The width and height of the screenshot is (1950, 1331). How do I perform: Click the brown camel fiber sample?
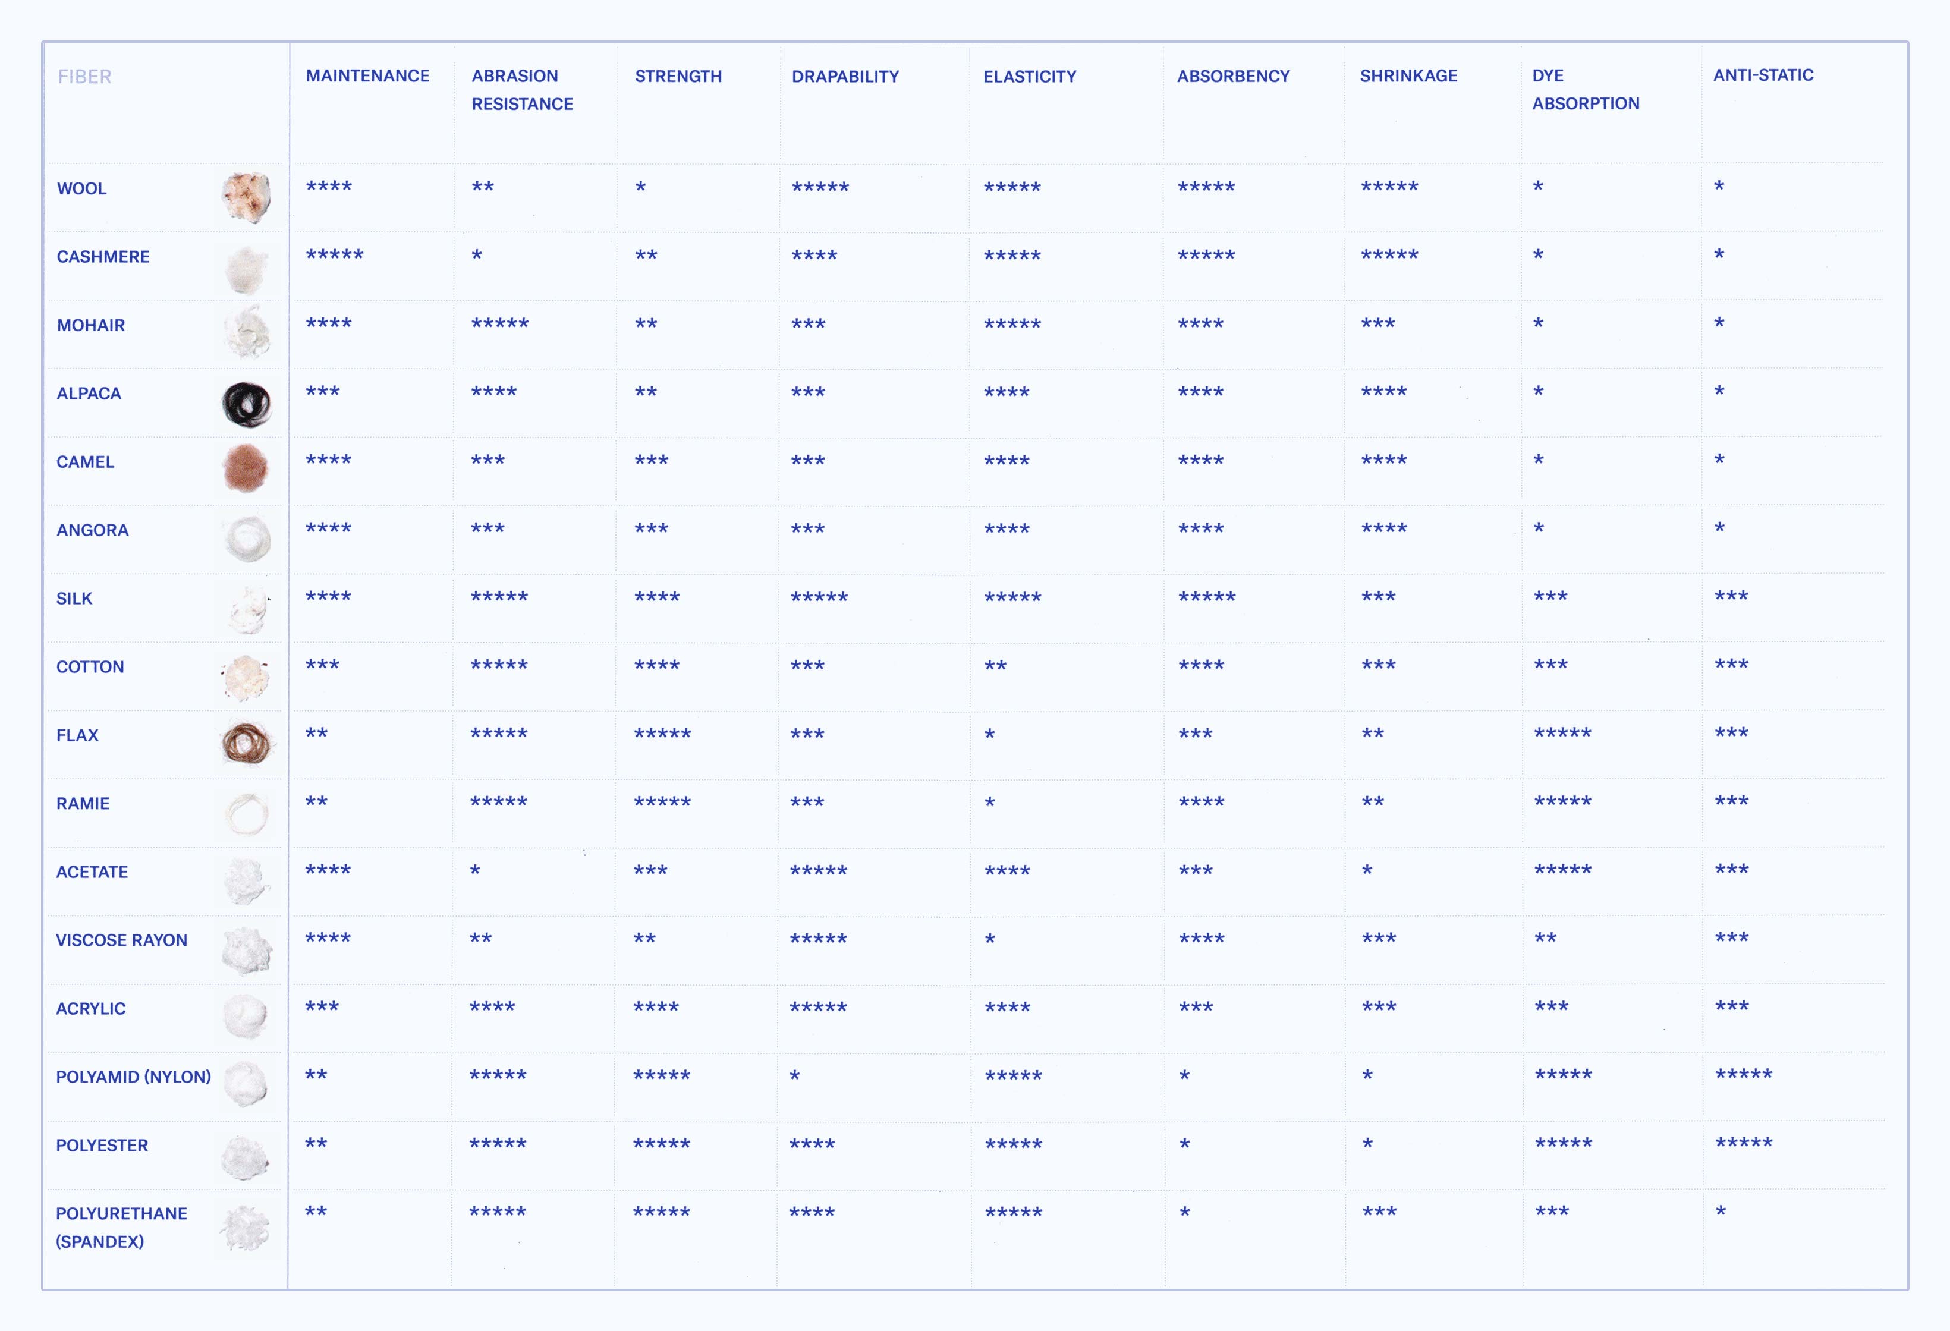click(x=246, y=468)
